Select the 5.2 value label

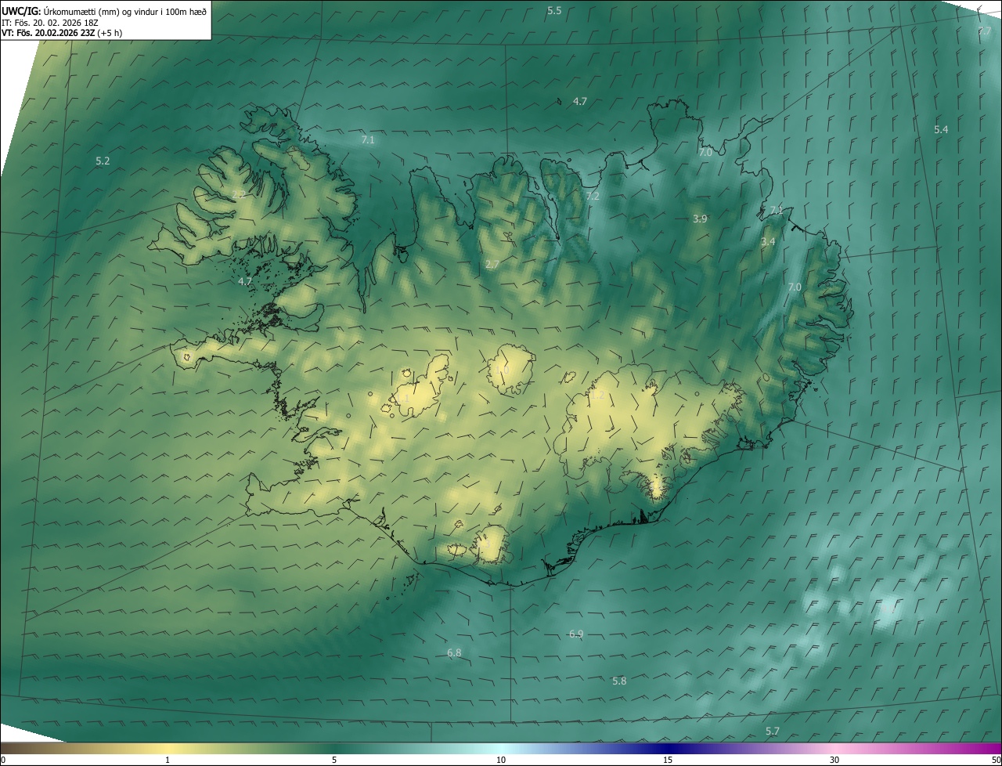[103, 161]
